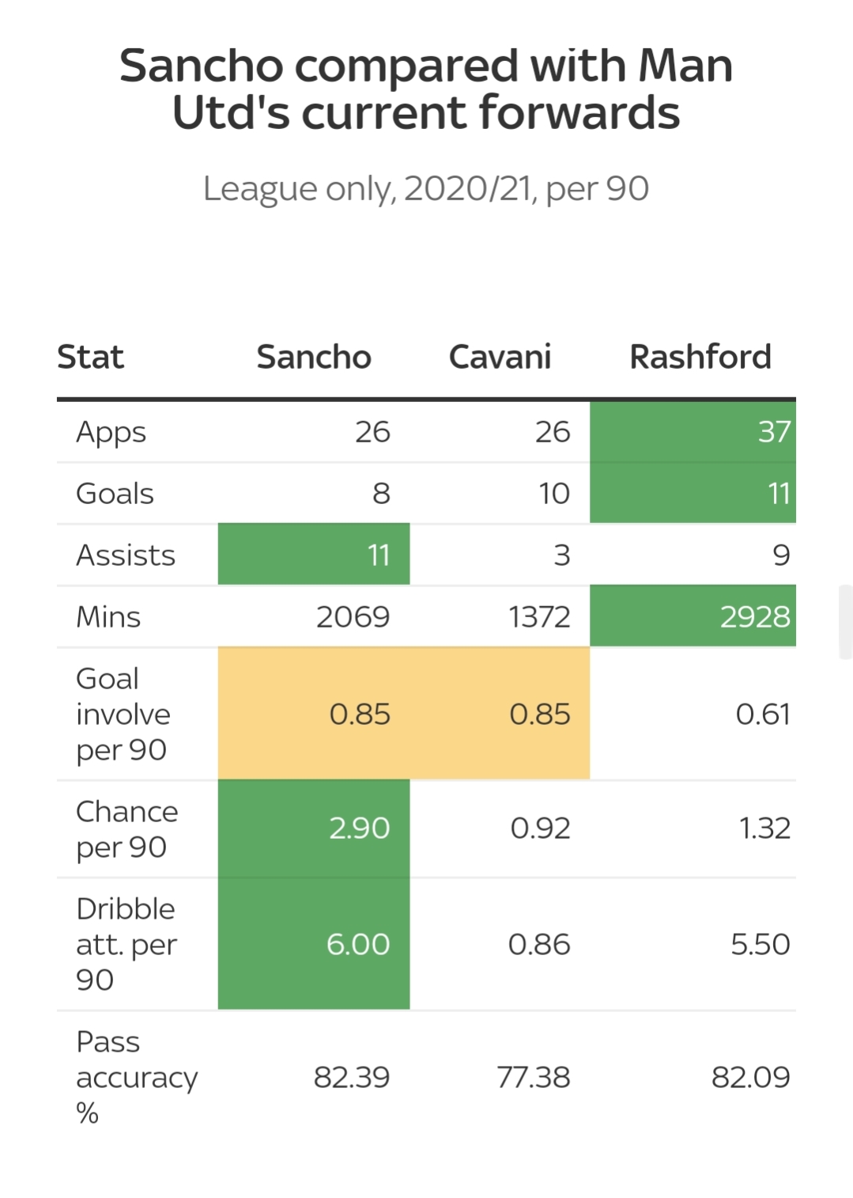Select Cavani's Mins value 1372
Screen dimensions: 853x1198
pos(539,616)
